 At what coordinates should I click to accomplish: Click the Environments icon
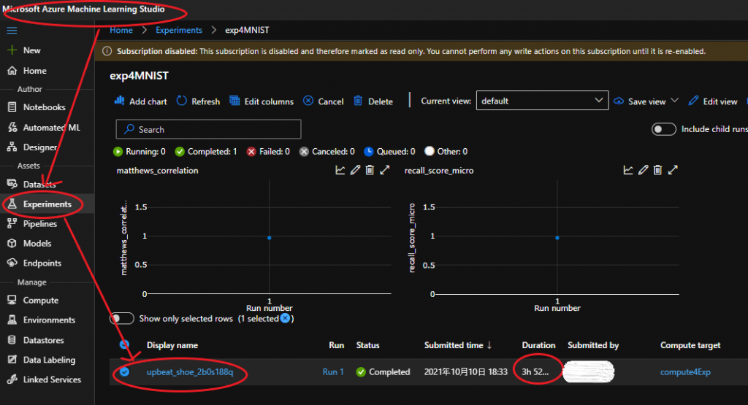[12, 320]
